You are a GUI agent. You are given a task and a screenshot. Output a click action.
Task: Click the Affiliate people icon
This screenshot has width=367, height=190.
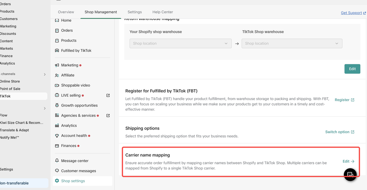pyautogui.click(x=57, y=75)
